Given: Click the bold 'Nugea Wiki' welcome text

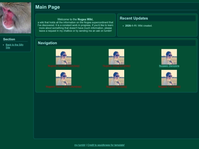Looking at the screenshot, I should point(85,19).
